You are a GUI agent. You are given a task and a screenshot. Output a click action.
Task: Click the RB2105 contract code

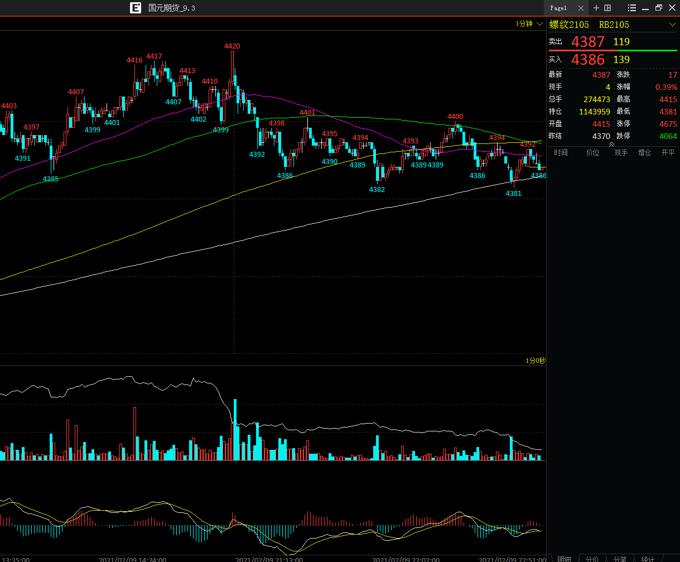tap(614, 25)
